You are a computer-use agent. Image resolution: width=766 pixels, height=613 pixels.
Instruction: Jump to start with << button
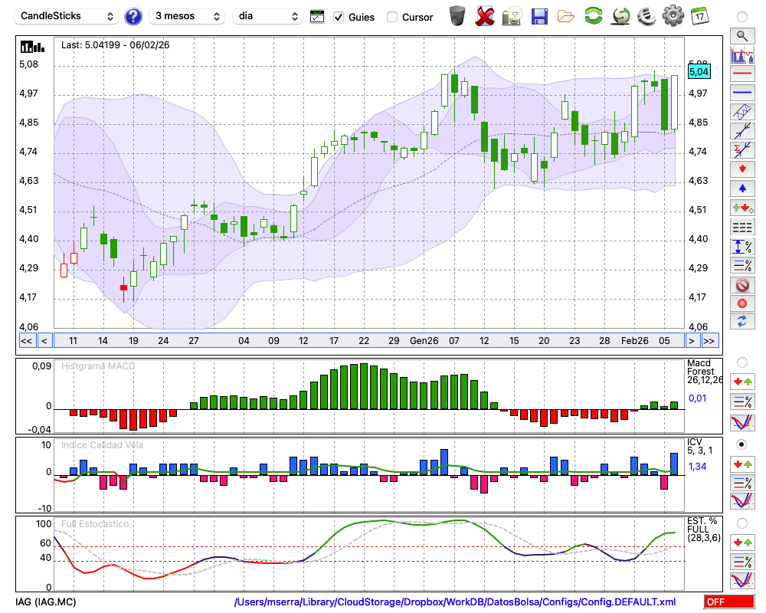(26, 341)
